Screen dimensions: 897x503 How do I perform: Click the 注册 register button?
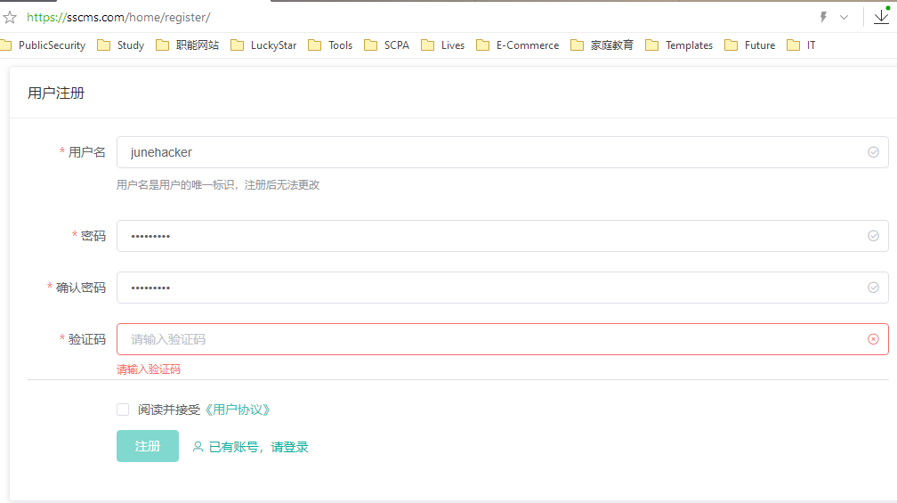[148, 446]
